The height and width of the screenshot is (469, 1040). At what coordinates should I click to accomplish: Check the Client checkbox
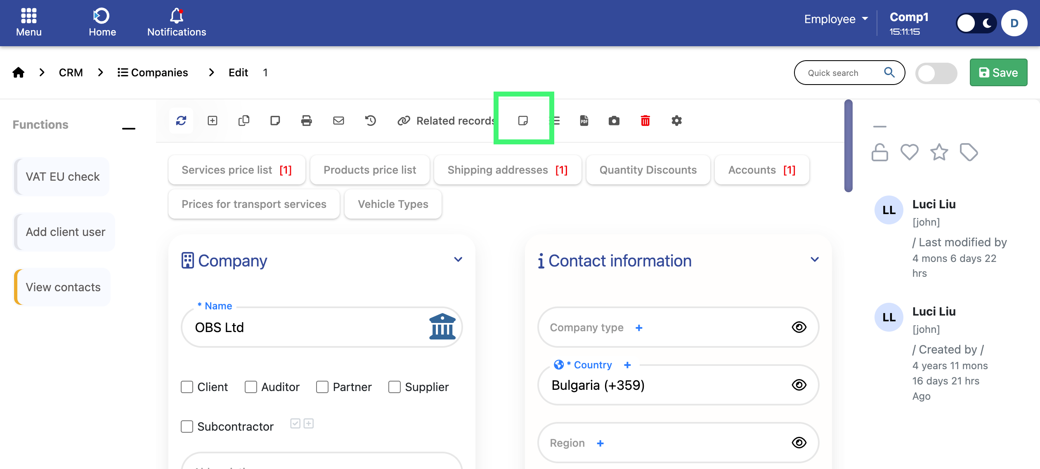click(187, 387)
